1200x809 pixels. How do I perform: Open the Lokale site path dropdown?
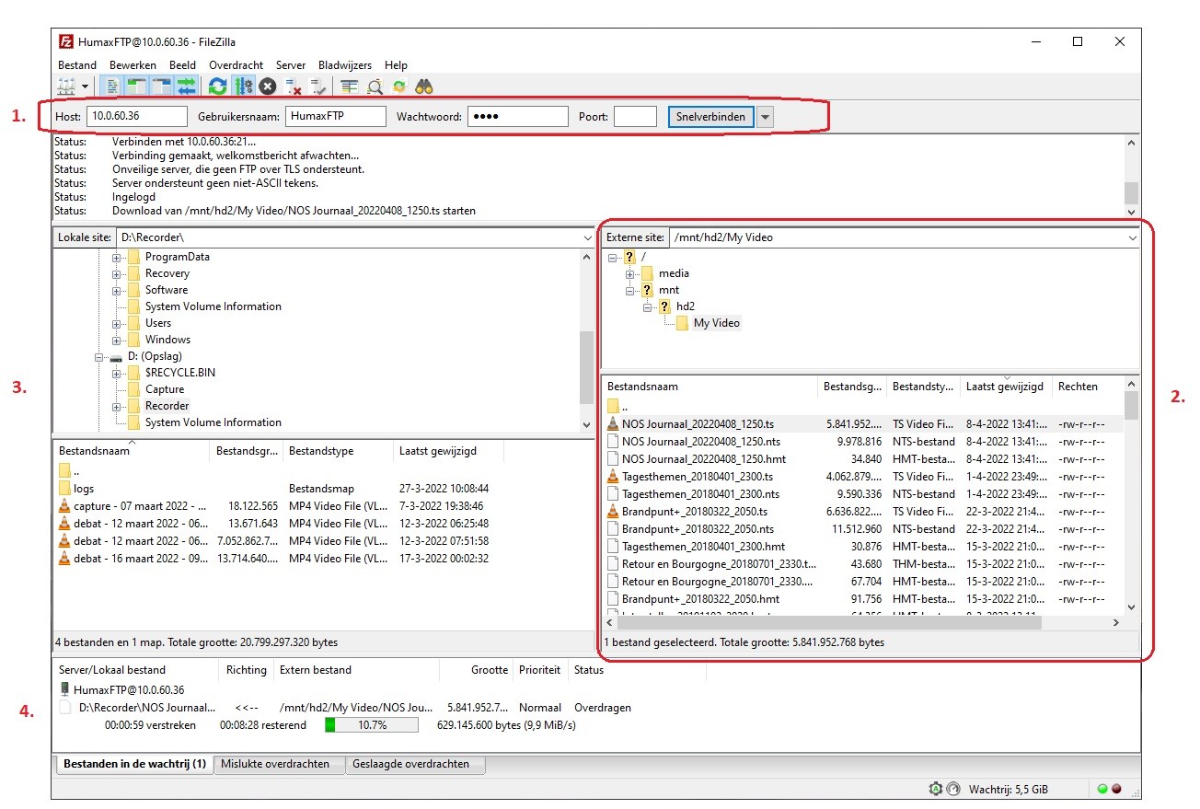587,237
